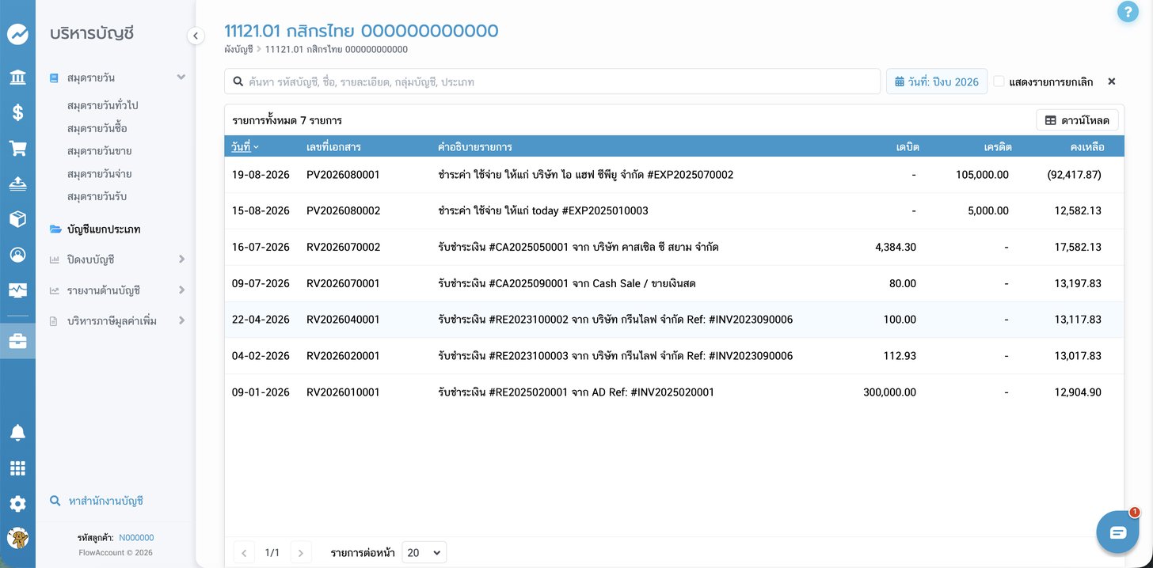
Task: Open the หาสำนักงานบัญชี link
Action: click(x=105, y=502)
